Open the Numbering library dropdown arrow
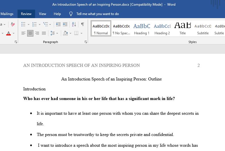The height and width of the screenshot is (151, 225). click(40, 24)
